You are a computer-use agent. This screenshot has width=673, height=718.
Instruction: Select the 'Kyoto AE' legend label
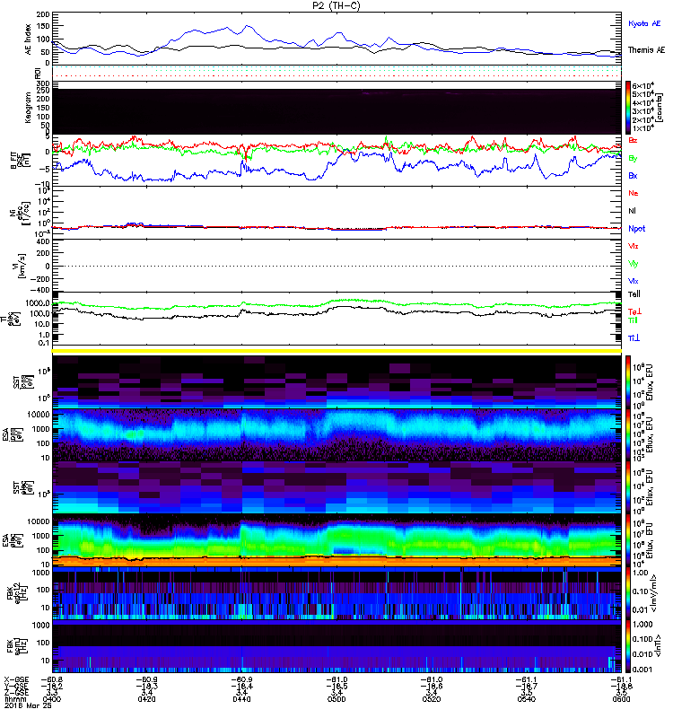[644, 23]
